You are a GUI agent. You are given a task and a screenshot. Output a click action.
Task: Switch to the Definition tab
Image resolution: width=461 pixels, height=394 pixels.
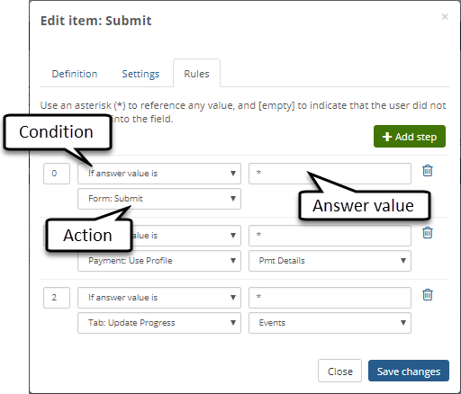click(x=75, y=74)
